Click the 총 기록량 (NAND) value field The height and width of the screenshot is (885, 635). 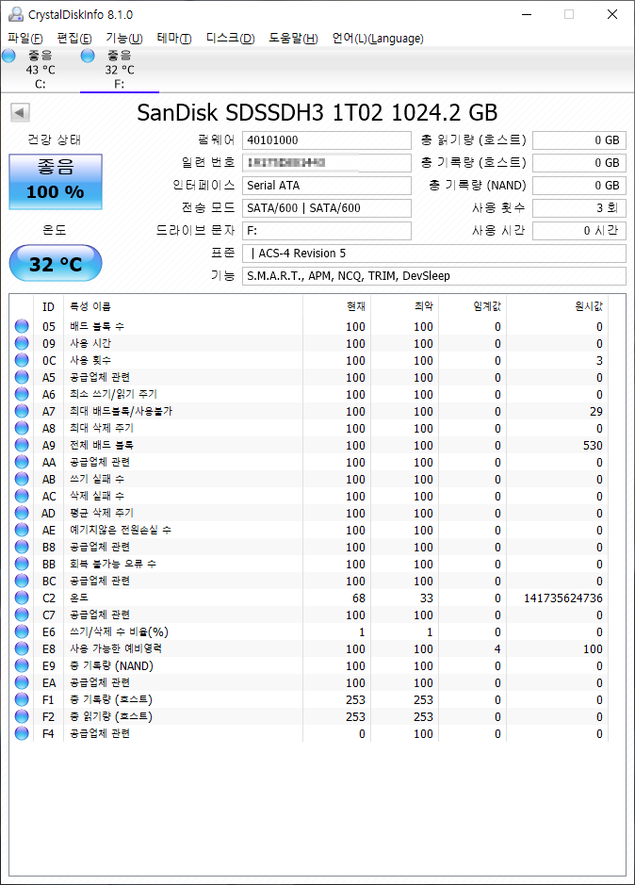tap(579, 185)
